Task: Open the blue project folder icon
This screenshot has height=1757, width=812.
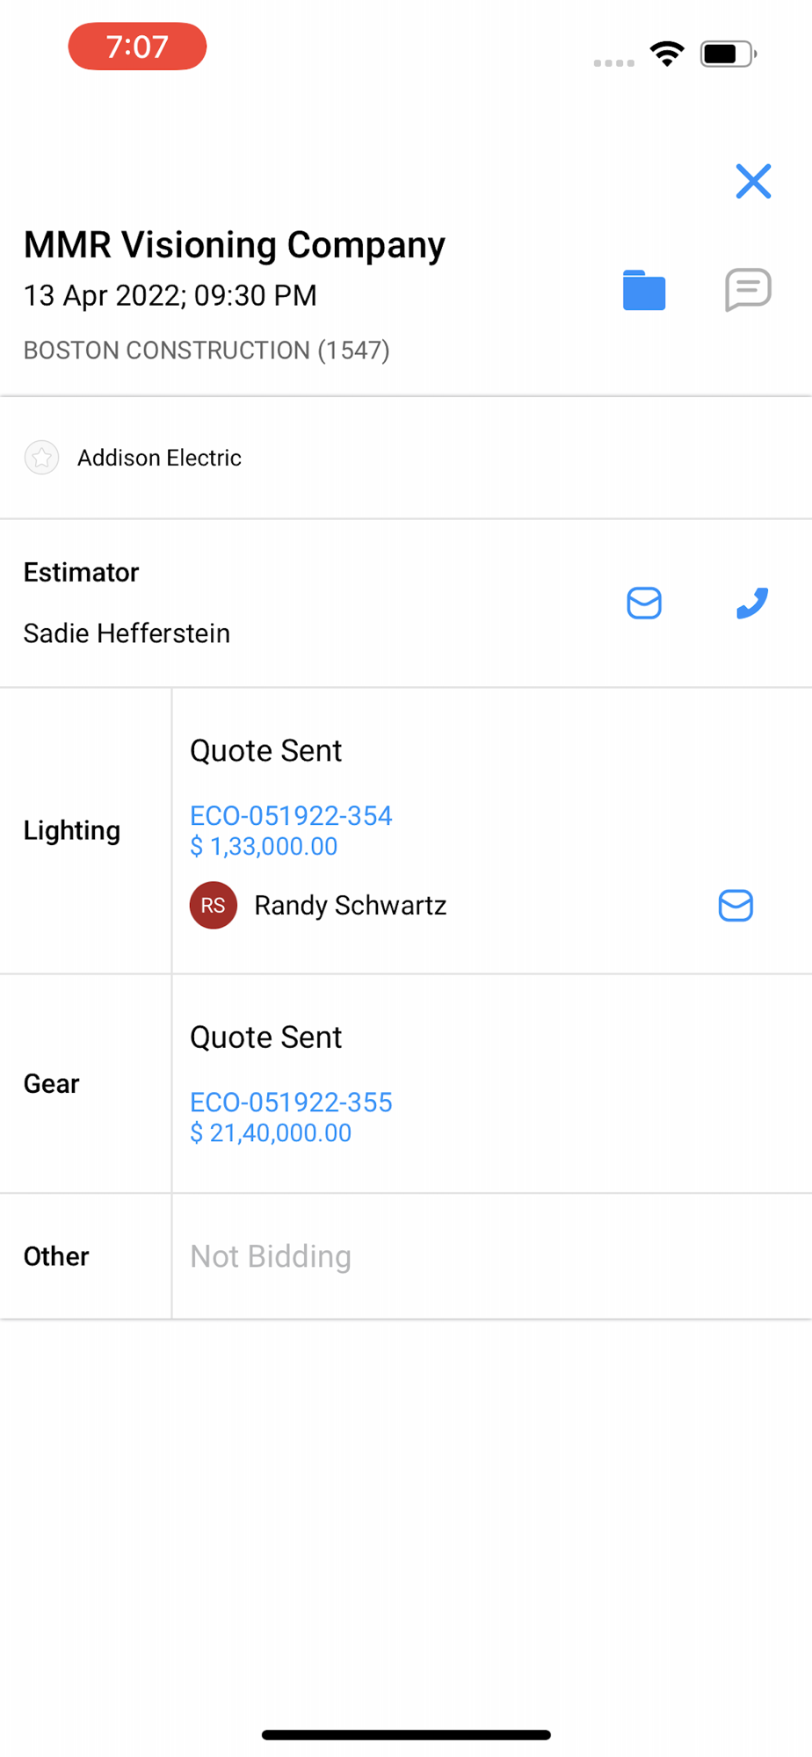Action: point(644,290)
